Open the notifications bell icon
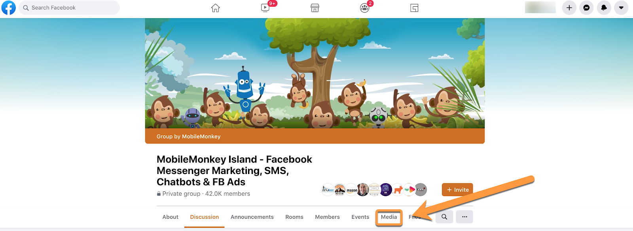 [604, 8]
